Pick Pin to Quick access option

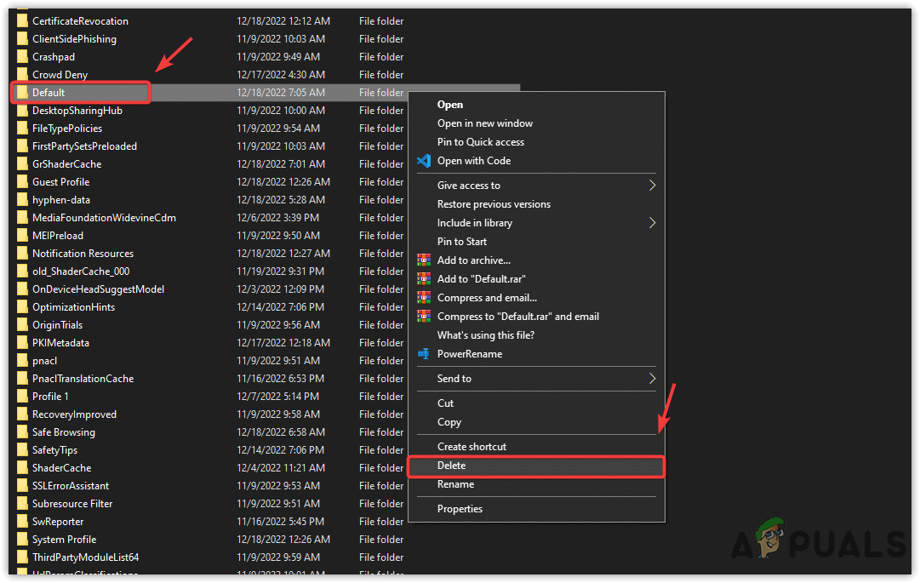[x=481, y=142]
